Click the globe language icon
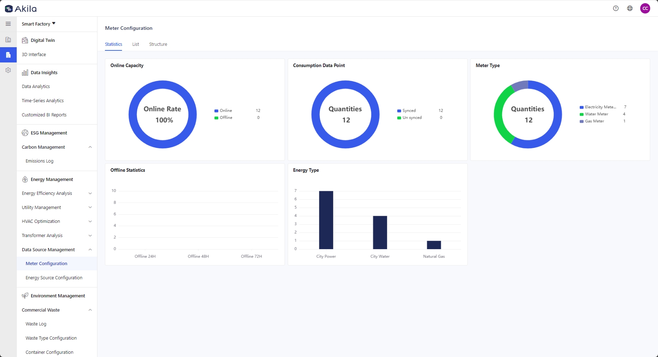 (x=630, y=8)
